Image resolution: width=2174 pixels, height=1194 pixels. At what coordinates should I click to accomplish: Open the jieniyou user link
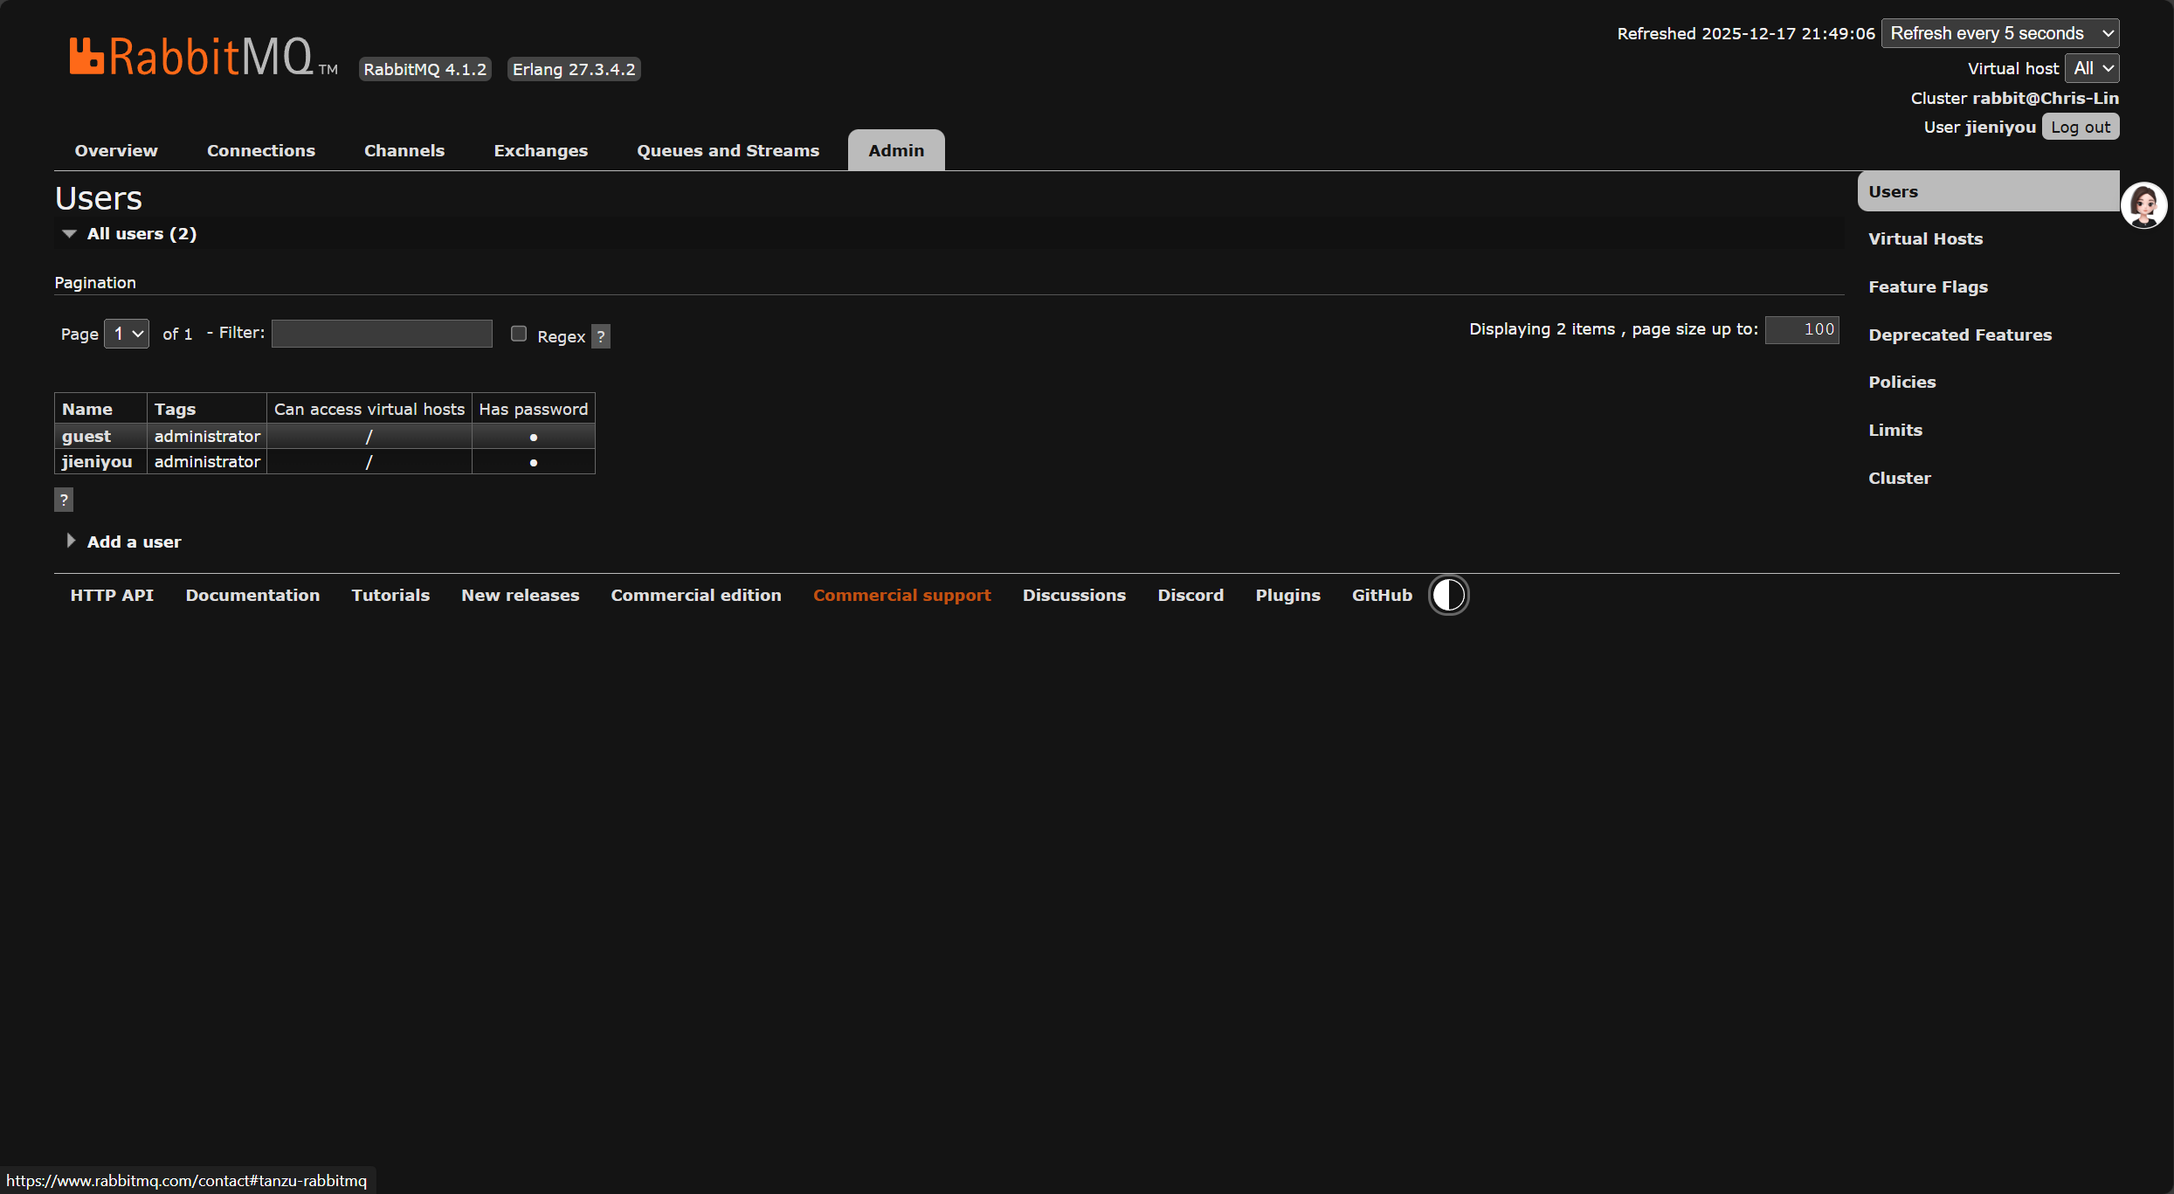97,461
